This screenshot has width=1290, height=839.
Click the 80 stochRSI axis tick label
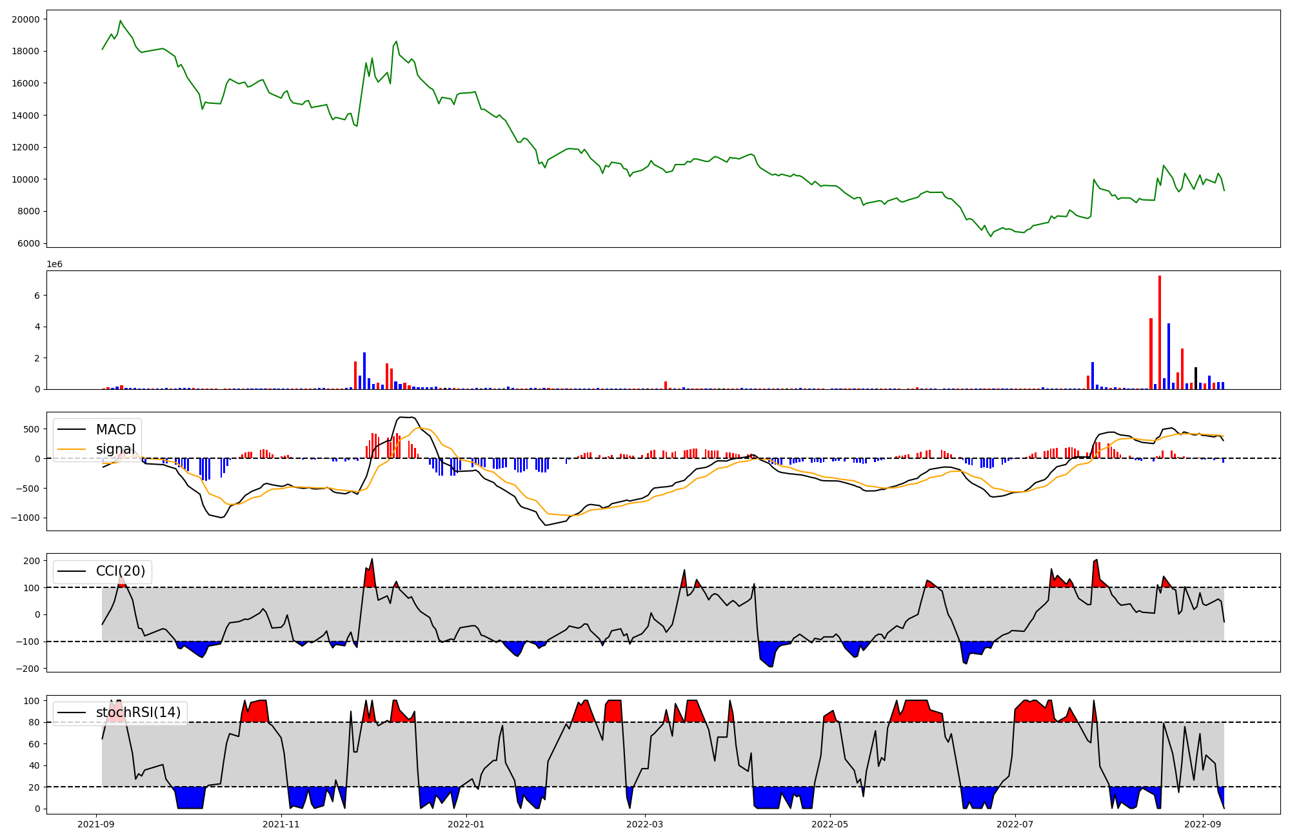click(x=34, y=722)
